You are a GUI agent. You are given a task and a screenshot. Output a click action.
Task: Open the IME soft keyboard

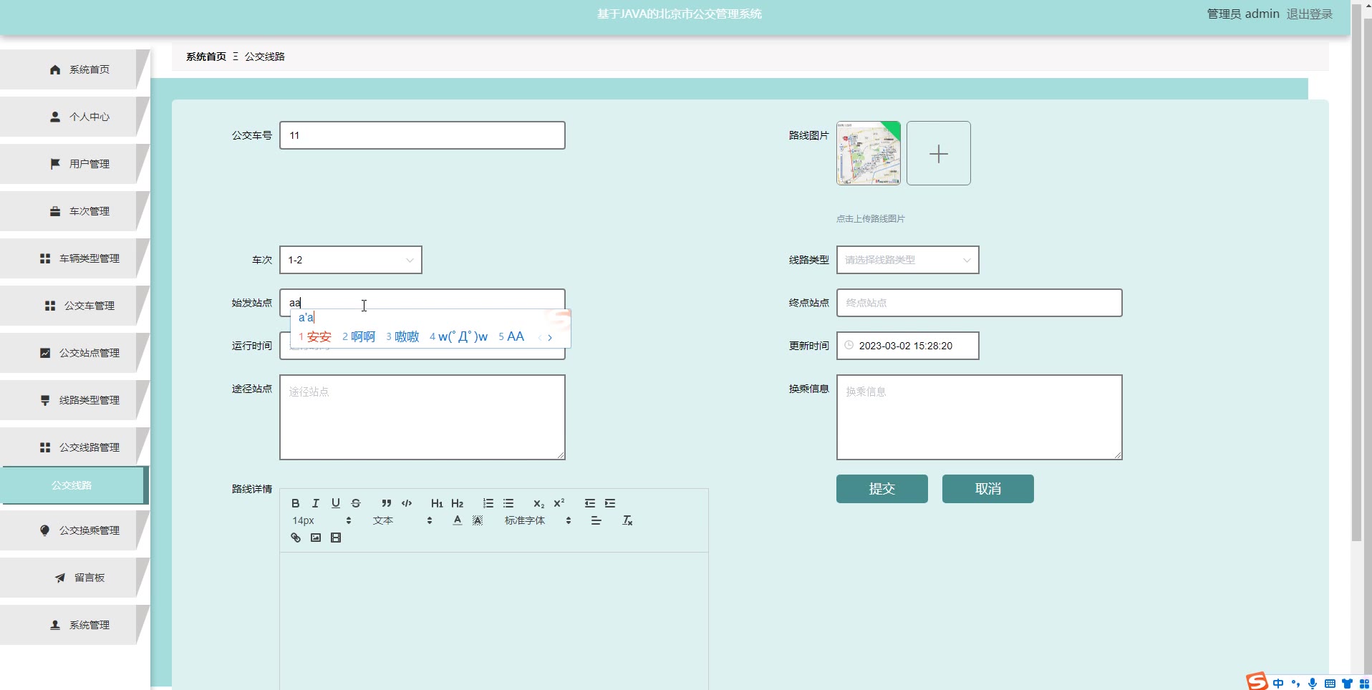click(1330, 684)
